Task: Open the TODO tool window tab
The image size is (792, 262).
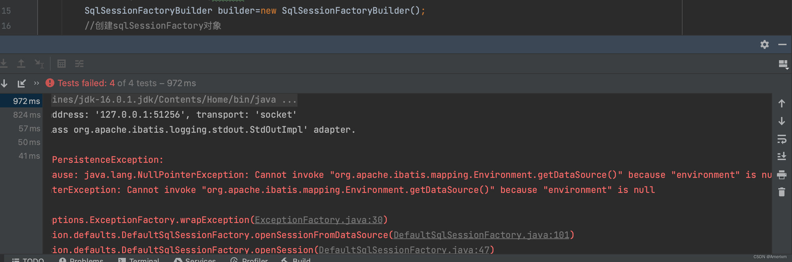Action: [28, 260]
